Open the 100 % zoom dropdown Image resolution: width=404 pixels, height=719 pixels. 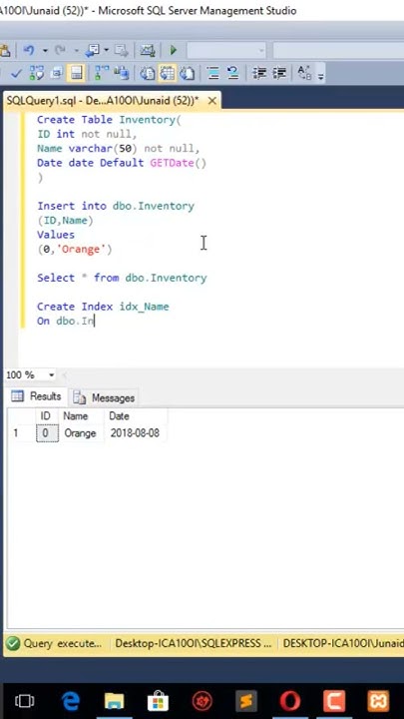coord(51,374)
